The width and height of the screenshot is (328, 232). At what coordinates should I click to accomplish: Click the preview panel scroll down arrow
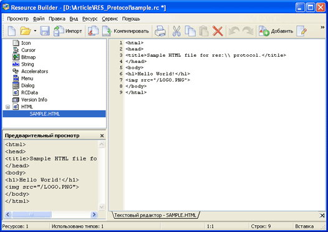(102, 207)
